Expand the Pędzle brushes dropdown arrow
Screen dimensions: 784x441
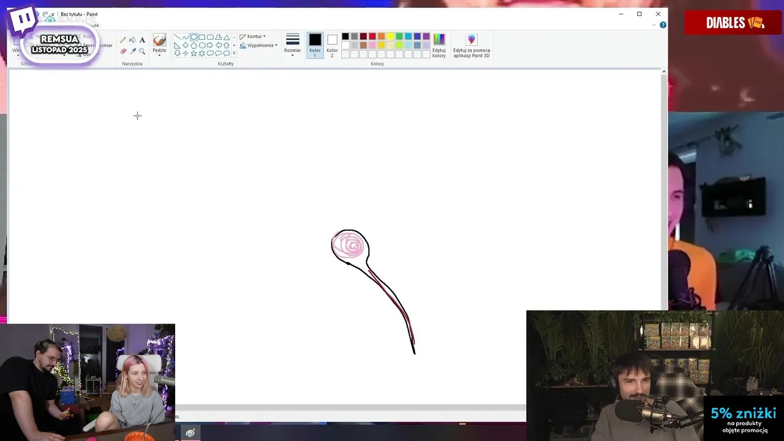159,55
